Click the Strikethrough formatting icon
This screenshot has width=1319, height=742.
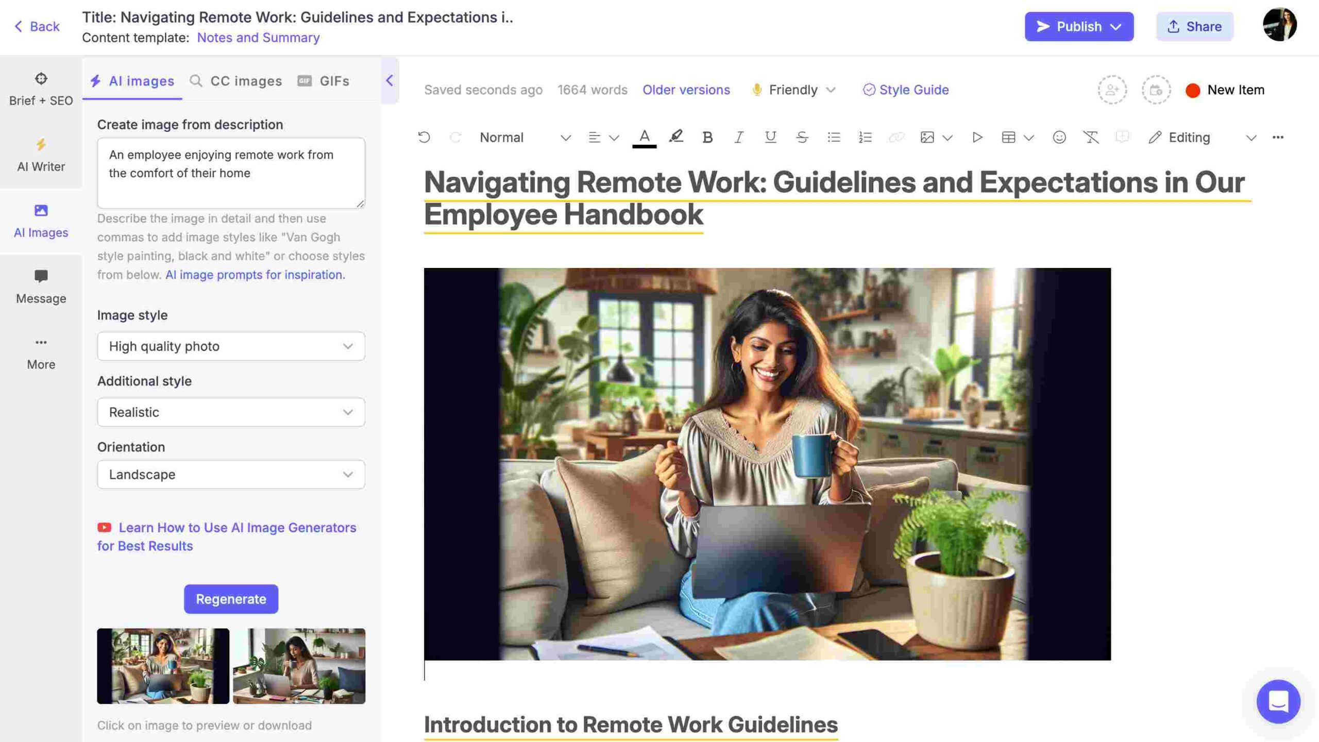pos(801,138)
